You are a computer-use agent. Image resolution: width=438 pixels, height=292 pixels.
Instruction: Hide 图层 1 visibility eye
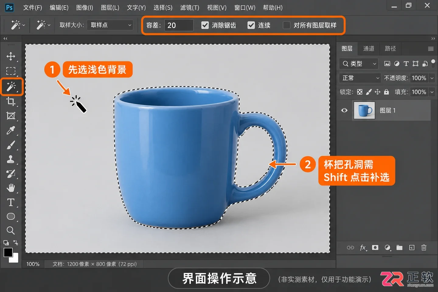tap(344, 110)
